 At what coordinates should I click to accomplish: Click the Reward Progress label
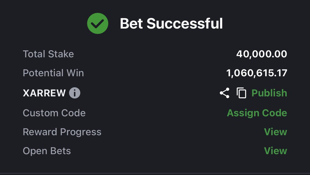click(x=62, y=132)
